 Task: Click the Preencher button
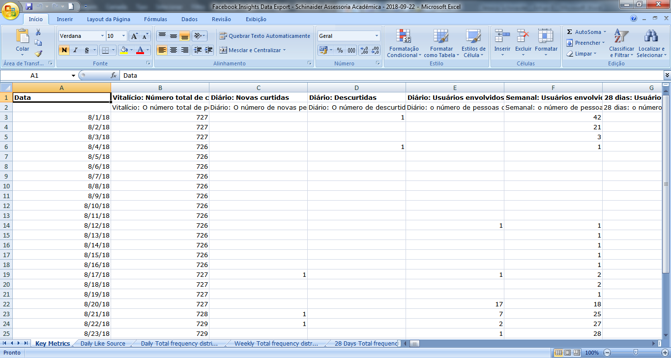[585, 43]
